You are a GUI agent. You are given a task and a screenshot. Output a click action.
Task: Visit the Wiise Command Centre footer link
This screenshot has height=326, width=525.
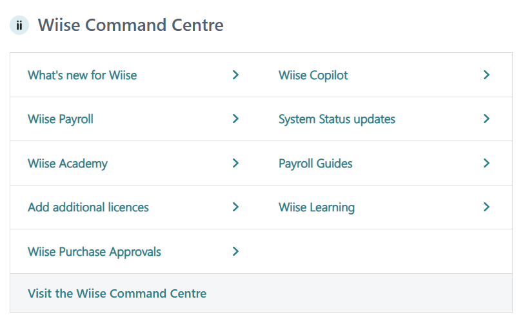click(117, 294)
